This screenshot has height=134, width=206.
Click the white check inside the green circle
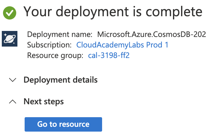10,13
